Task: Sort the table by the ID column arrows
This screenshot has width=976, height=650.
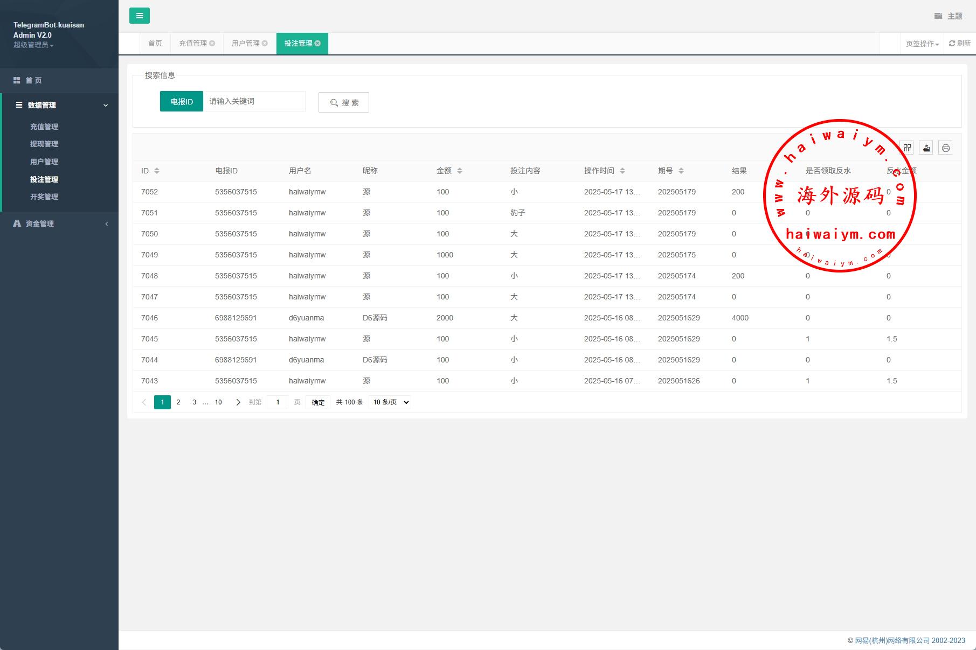Action: point(157,171)
